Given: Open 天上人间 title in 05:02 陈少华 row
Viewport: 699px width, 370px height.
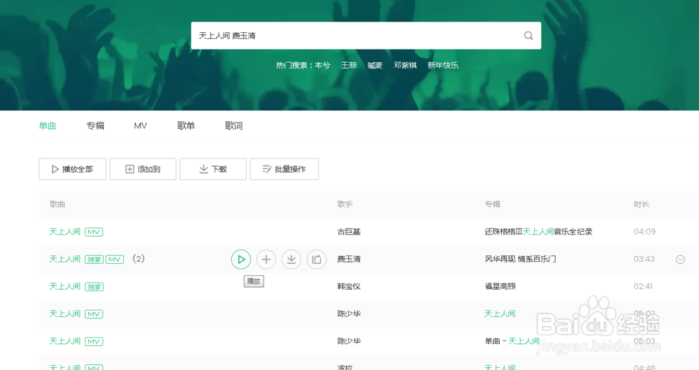Looking at the screenshot, I should (65, 314).
